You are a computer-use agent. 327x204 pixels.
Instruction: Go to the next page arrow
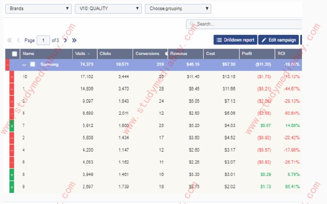[x=65, y=40]
